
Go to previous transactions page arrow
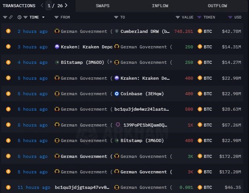pos(42,6)
